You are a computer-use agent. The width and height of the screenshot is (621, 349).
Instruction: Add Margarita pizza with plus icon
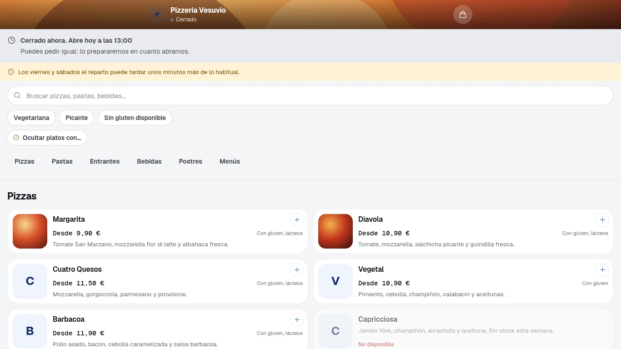coord(297,220)
